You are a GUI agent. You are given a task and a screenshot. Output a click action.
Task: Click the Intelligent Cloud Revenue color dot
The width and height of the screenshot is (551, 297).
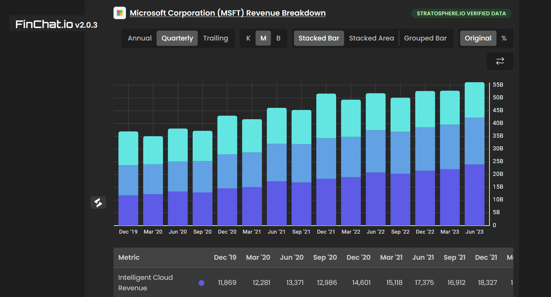pos(202,283)
